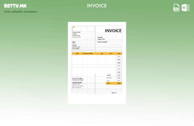Screen dimensions: 194x126
Task: Click the Terms & Conditions text
Action: pos(78,78)
